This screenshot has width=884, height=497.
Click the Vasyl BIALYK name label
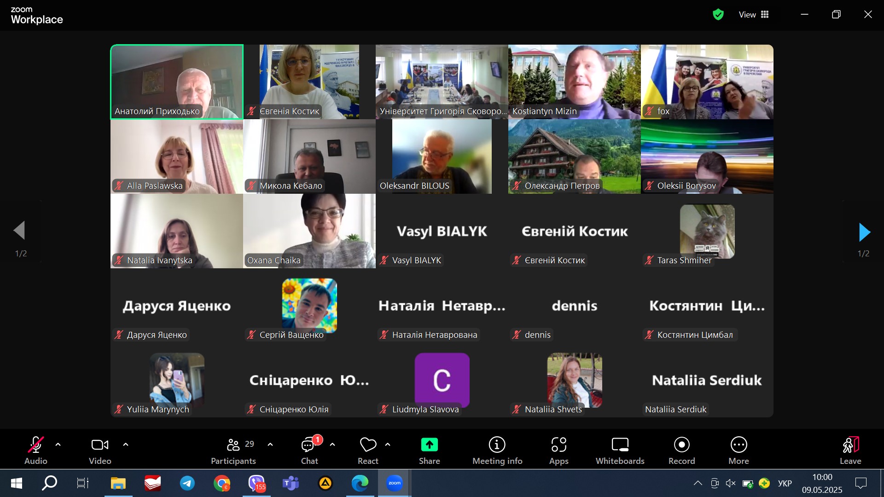point(417,260)
